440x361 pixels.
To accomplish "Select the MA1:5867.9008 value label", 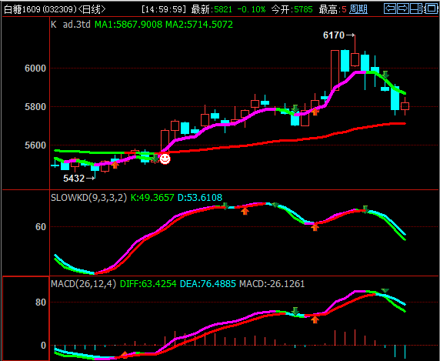I will pyautogui.click(x=128, y=25).
